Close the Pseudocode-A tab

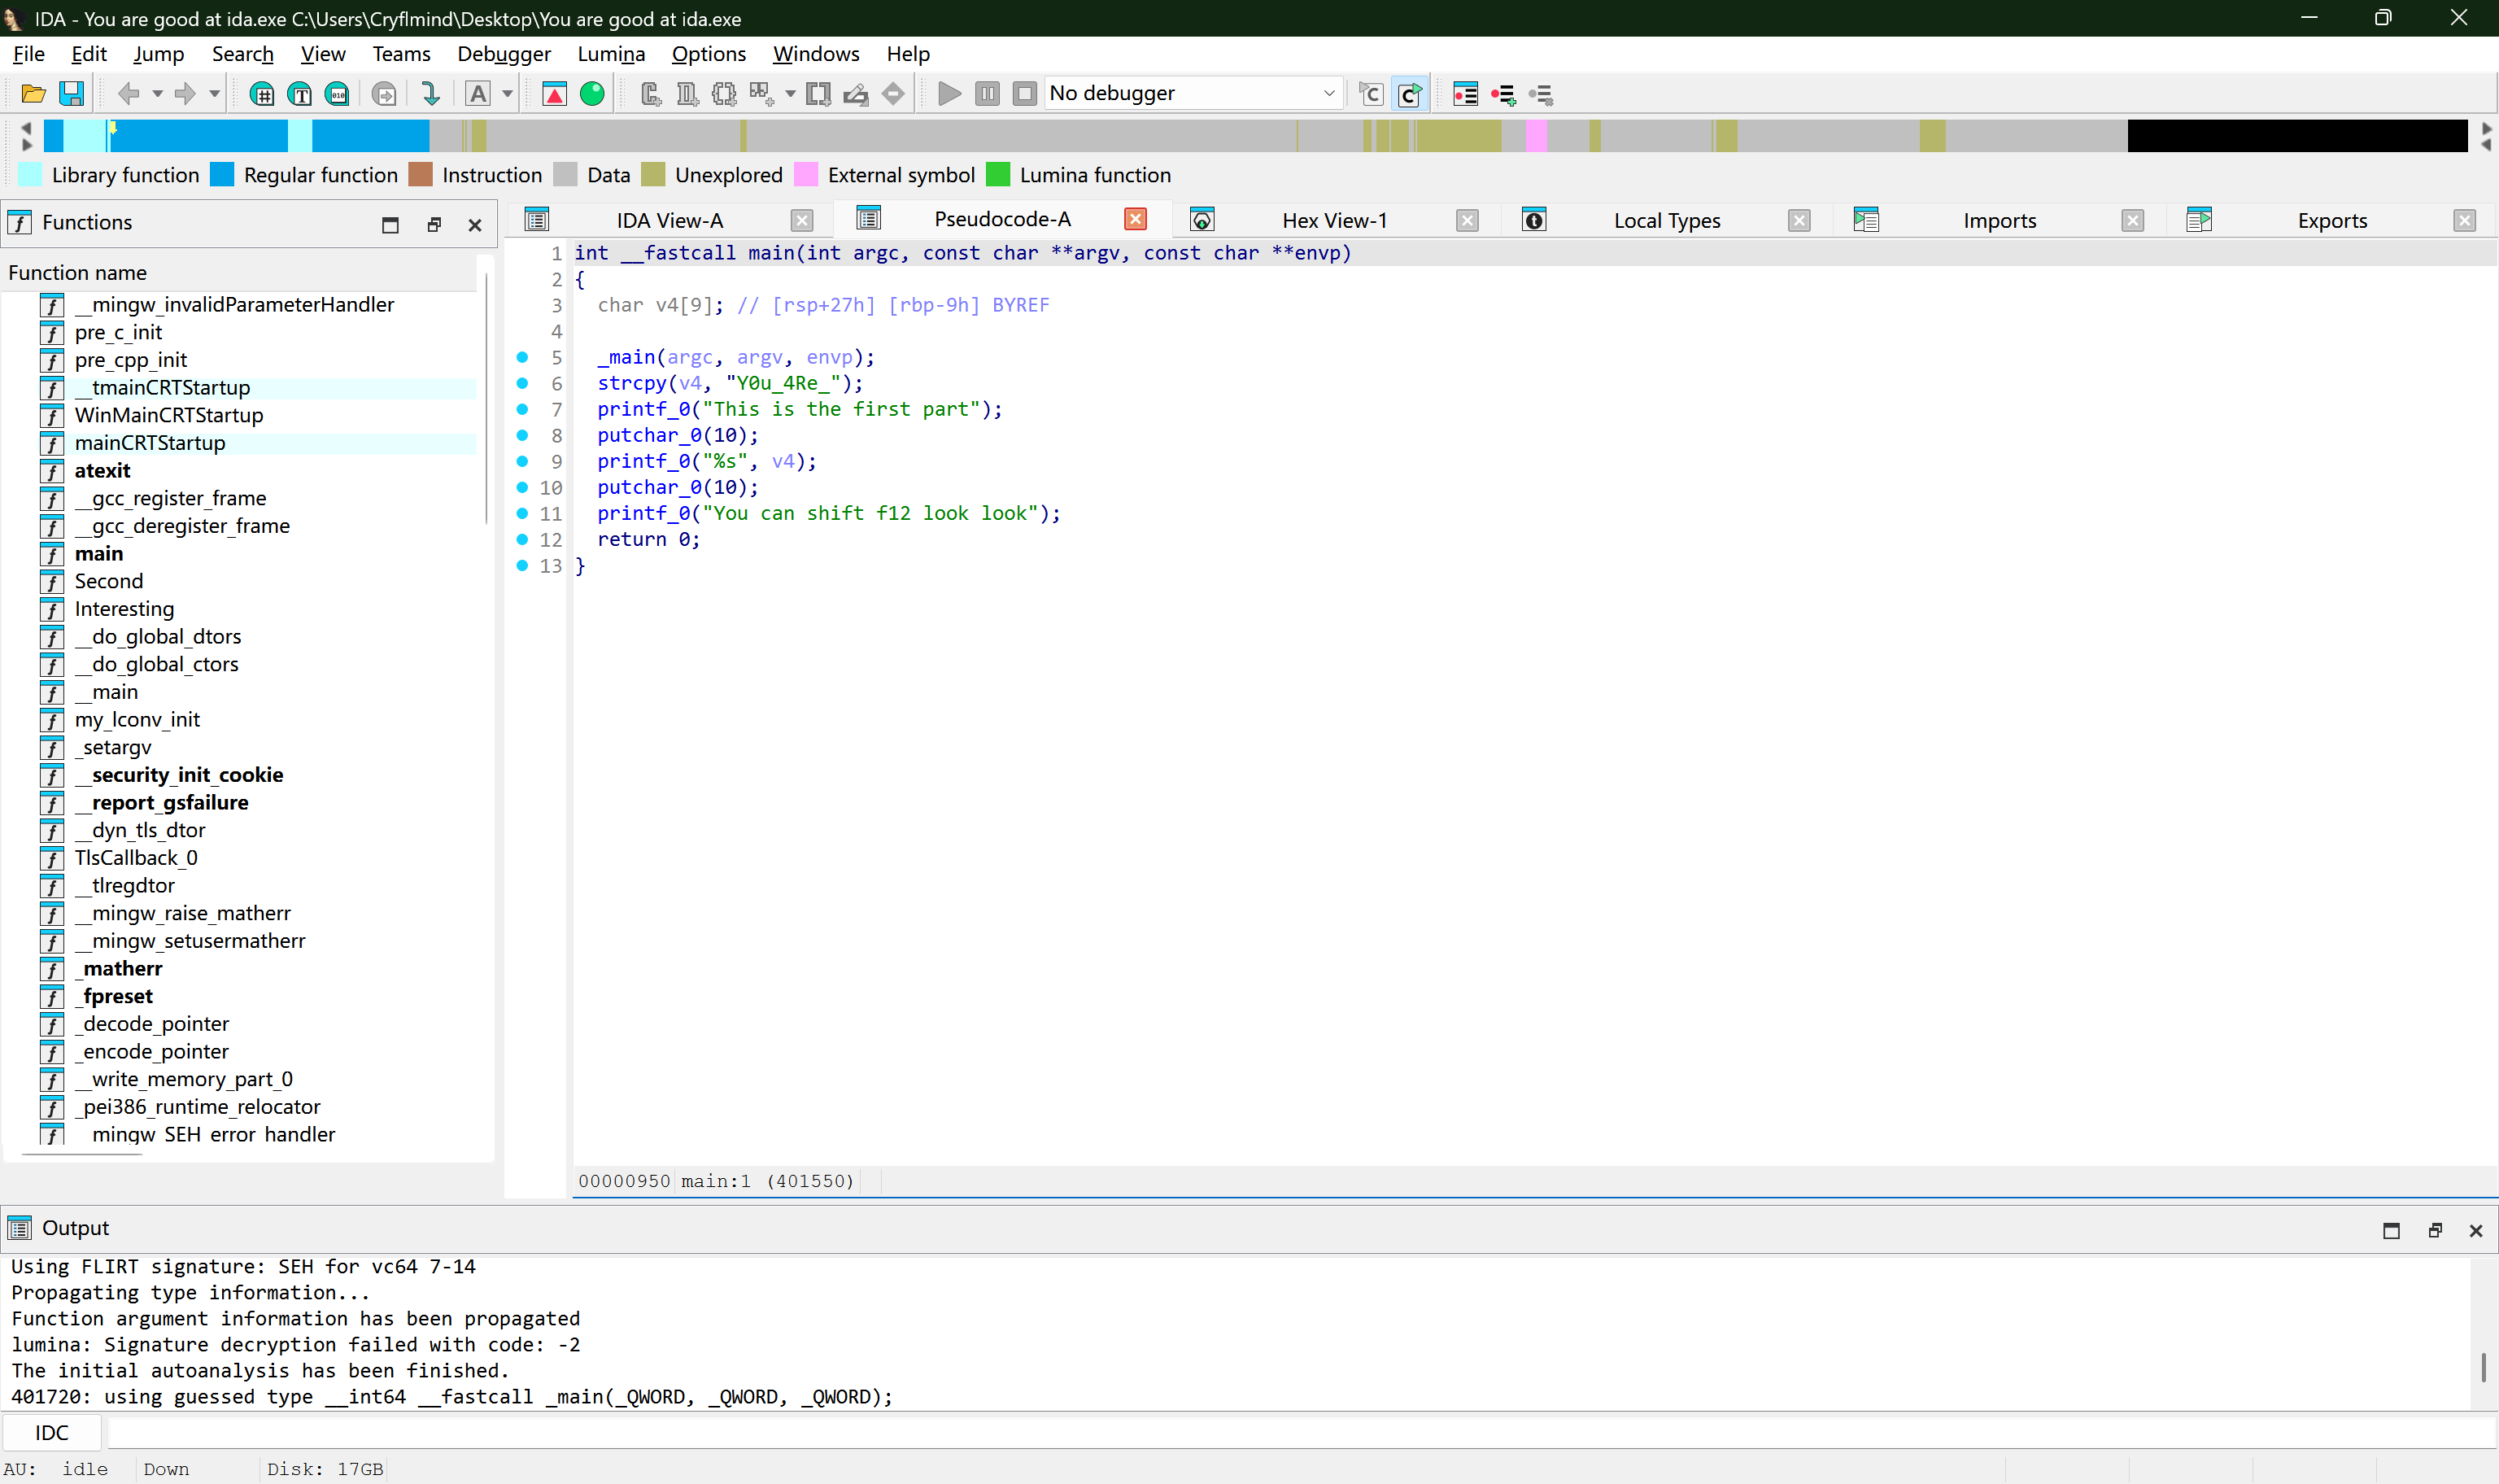point(1136,219)
